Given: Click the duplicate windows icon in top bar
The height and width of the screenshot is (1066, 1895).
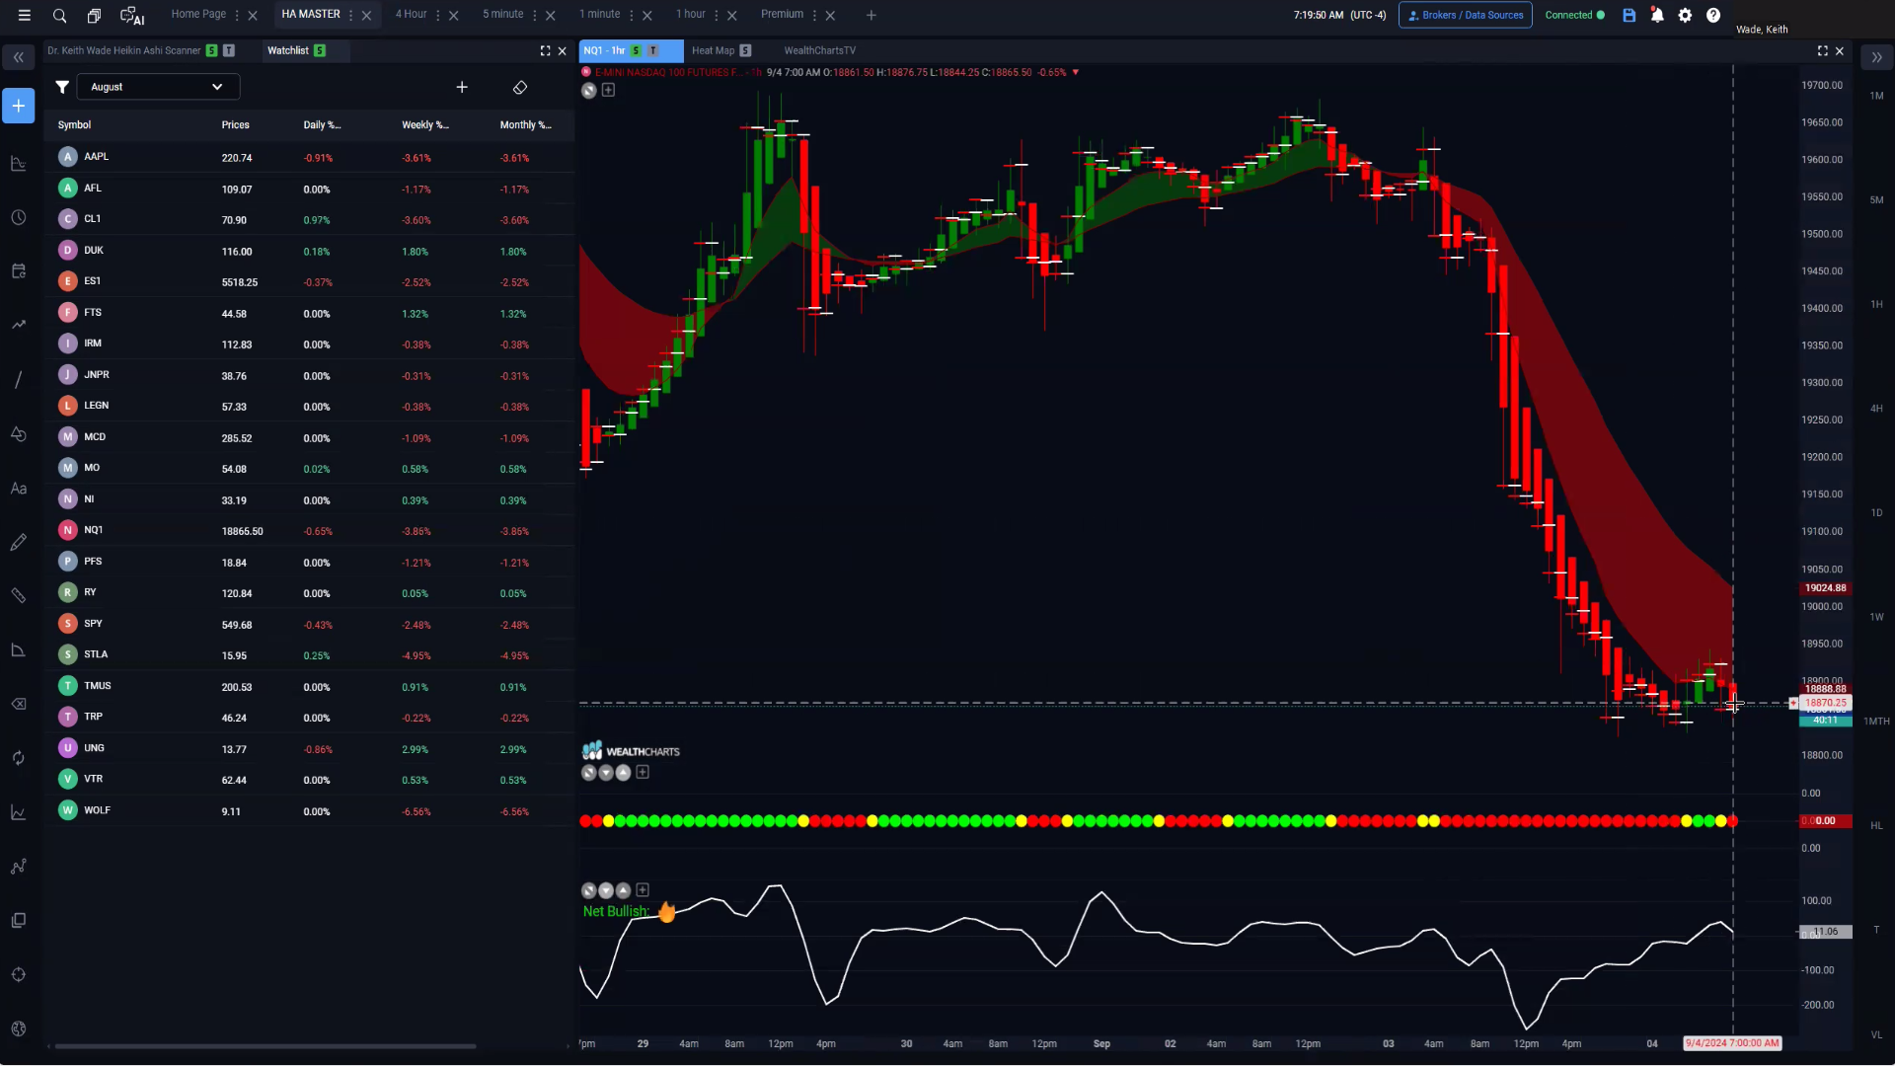Looking at the screenshot, I should 94,15.
